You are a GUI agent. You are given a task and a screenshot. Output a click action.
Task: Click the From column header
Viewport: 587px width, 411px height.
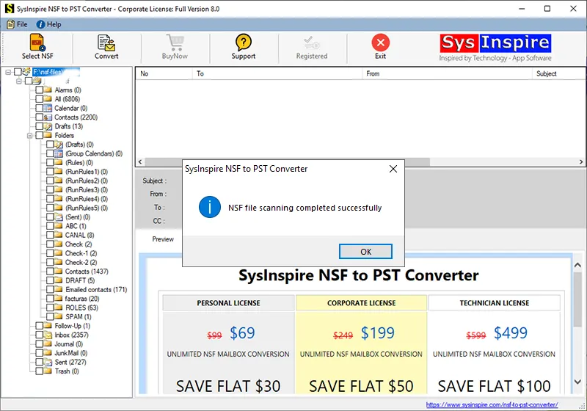(447, 73)
